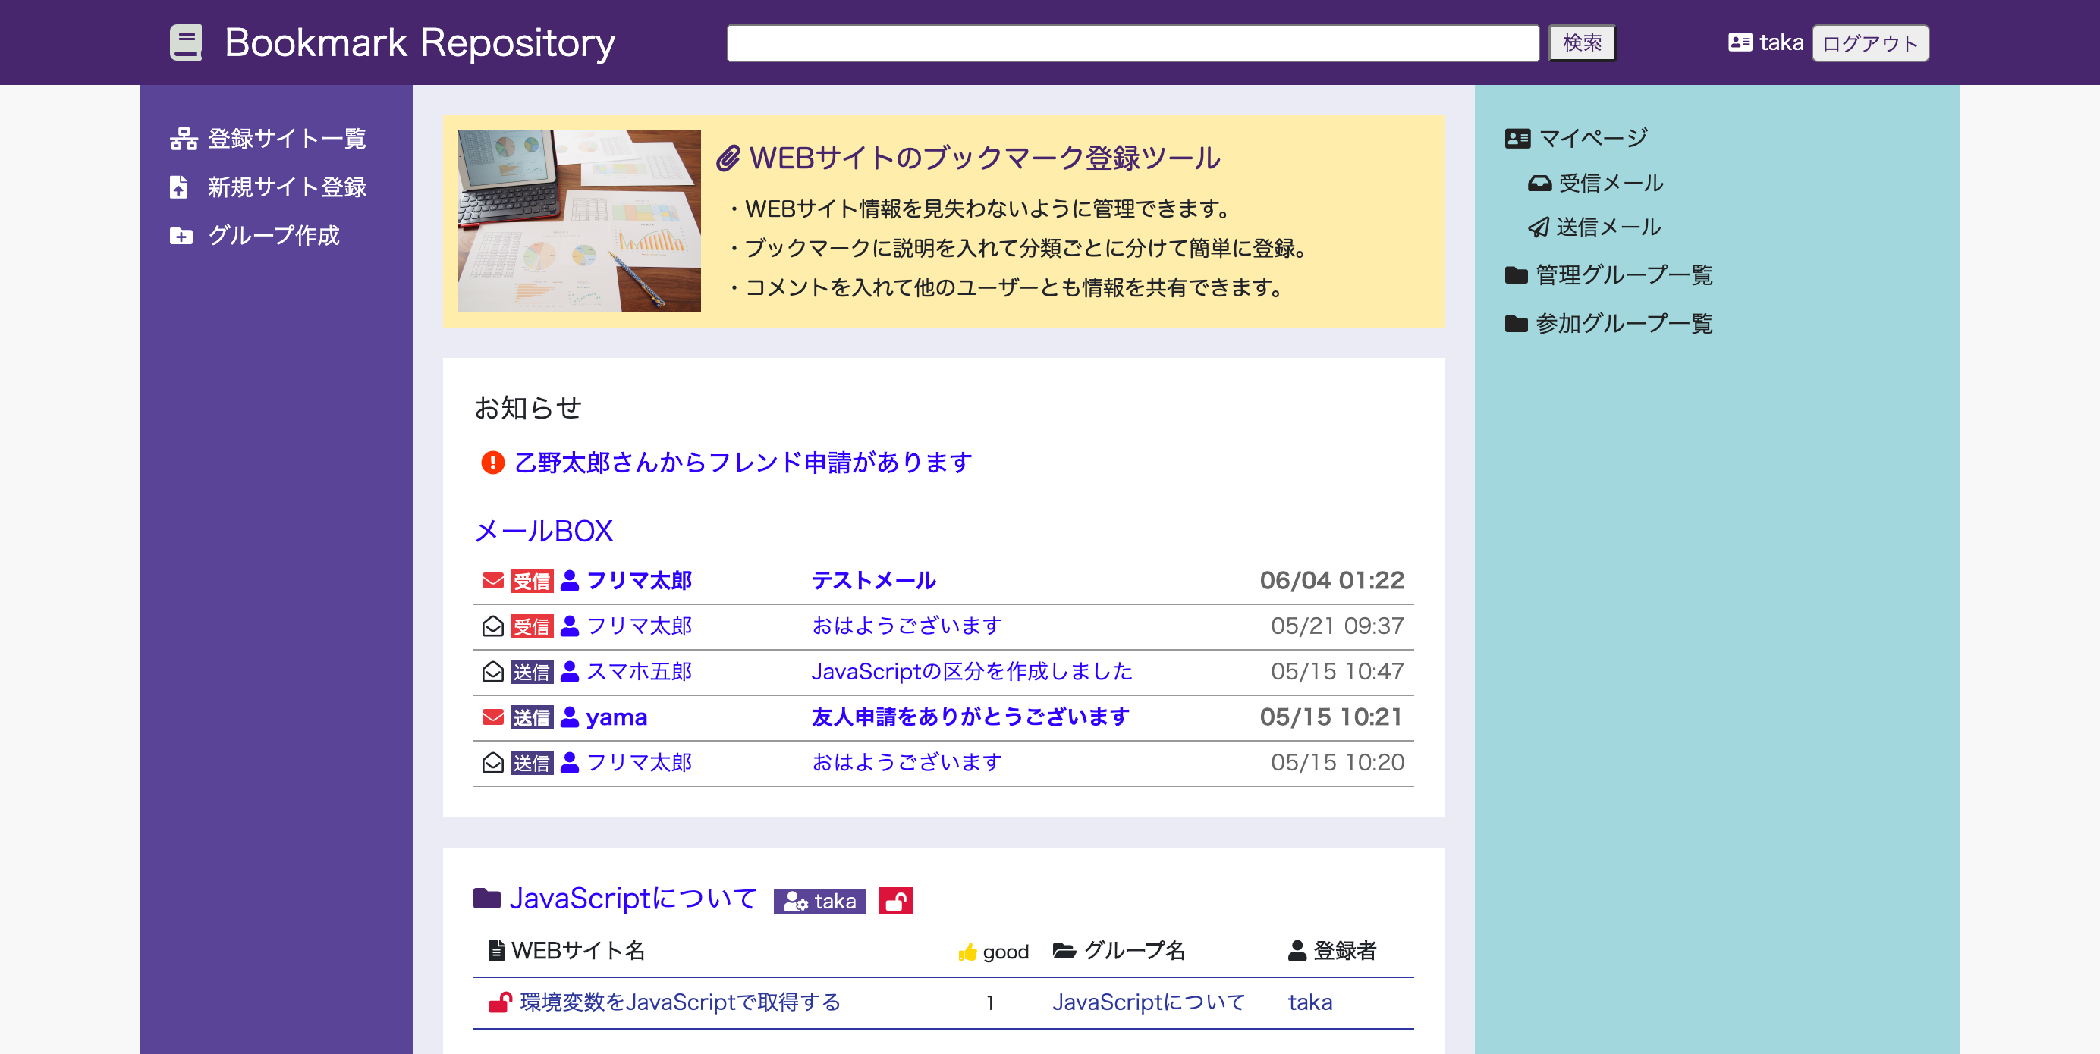
Task: Click the open-folder icon beside グループ名 header
Action: pyautogui.click(x=1064, y=951)
